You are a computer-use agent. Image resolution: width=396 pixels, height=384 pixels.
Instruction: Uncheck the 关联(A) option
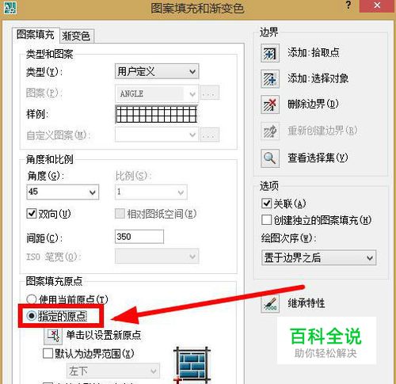point(266,203)
